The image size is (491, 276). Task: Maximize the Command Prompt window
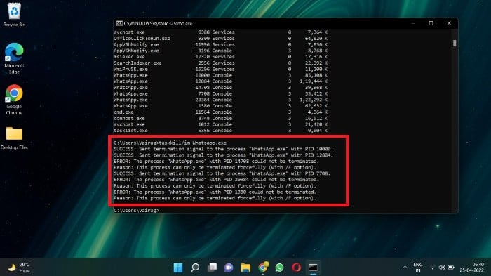click(431, 23)
